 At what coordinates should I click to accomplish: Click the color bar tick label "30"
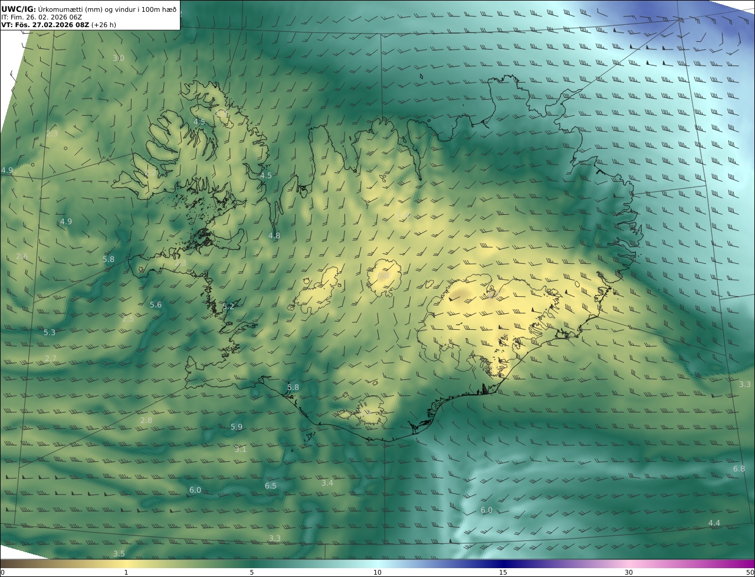[x=629, y=572]
